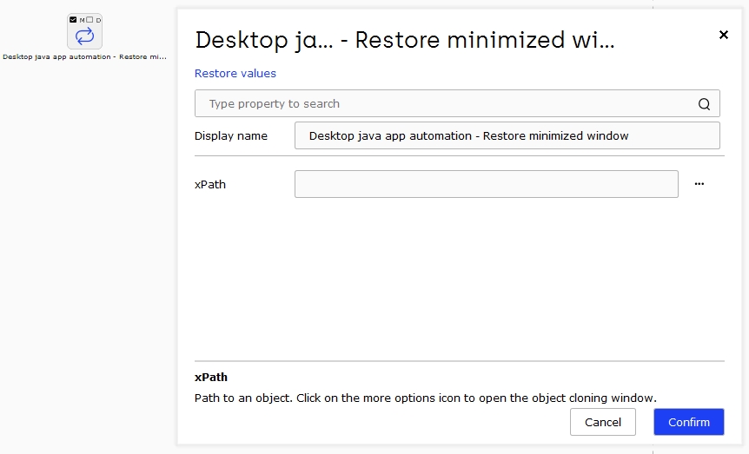Click the dialog title 'Desktop ja... - Restore minimized wi...'
This screenshot has width=749, height=454.
coord(405,40)
